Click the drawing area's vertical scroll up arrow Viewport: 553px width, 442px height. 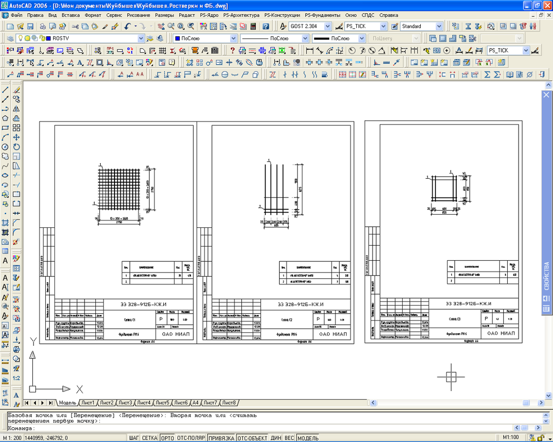tap(548, 85)
